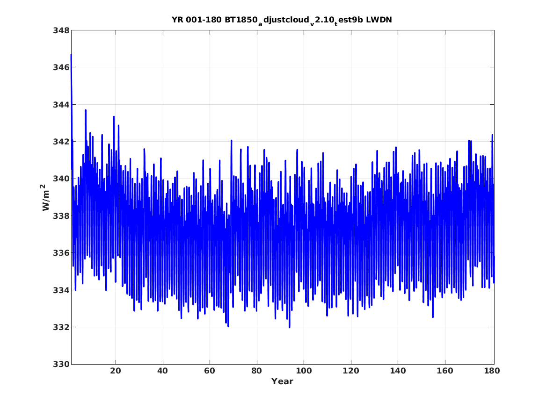Click x-axis tick label 80

(x=257, y=371)
